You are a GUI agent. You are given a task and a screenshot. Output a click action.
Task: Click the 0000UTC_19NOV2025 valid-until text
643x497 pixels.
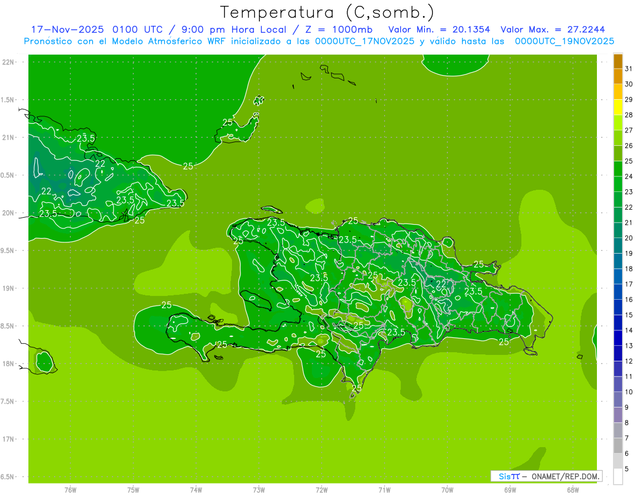coord(564,41)
